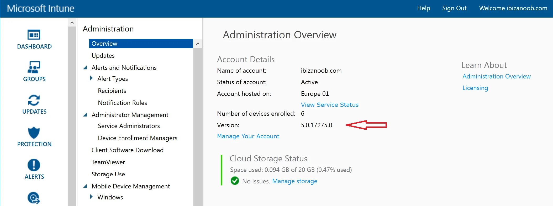
Task: Expand the Alert Types node
Action: pyautogui.click(x=91, y=78)
